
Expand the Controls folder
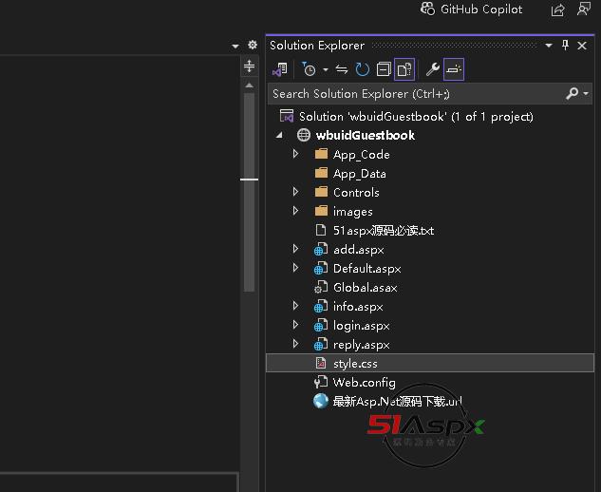coord(295,192)
